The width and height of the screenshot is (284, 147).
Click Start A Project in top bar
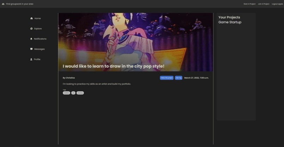click(x=249, y=4)
